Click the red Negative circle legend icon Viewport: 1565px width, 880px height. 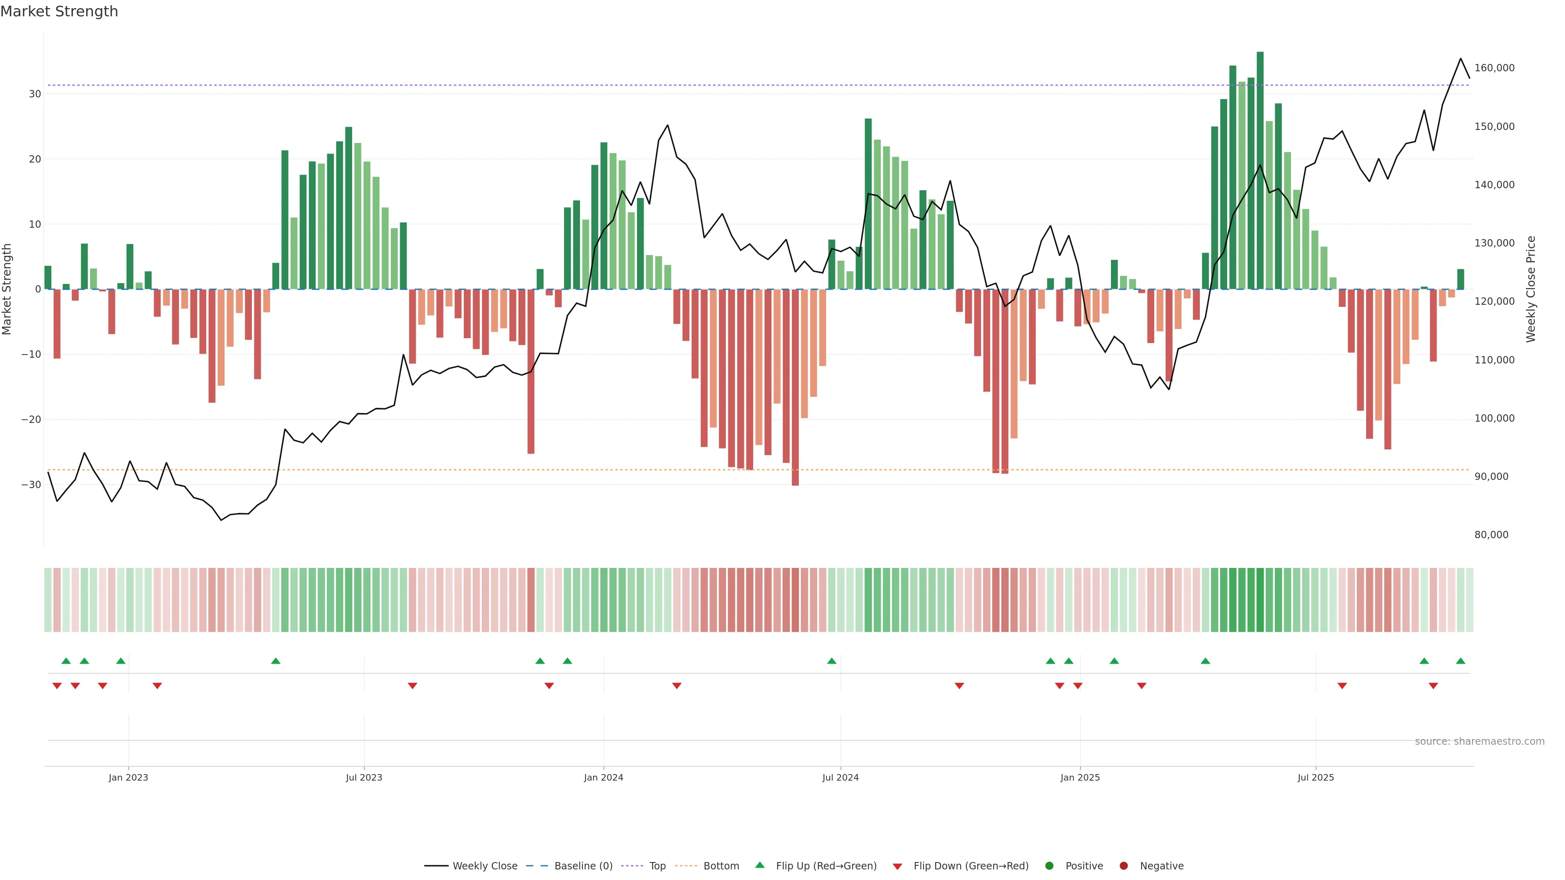1123,866
